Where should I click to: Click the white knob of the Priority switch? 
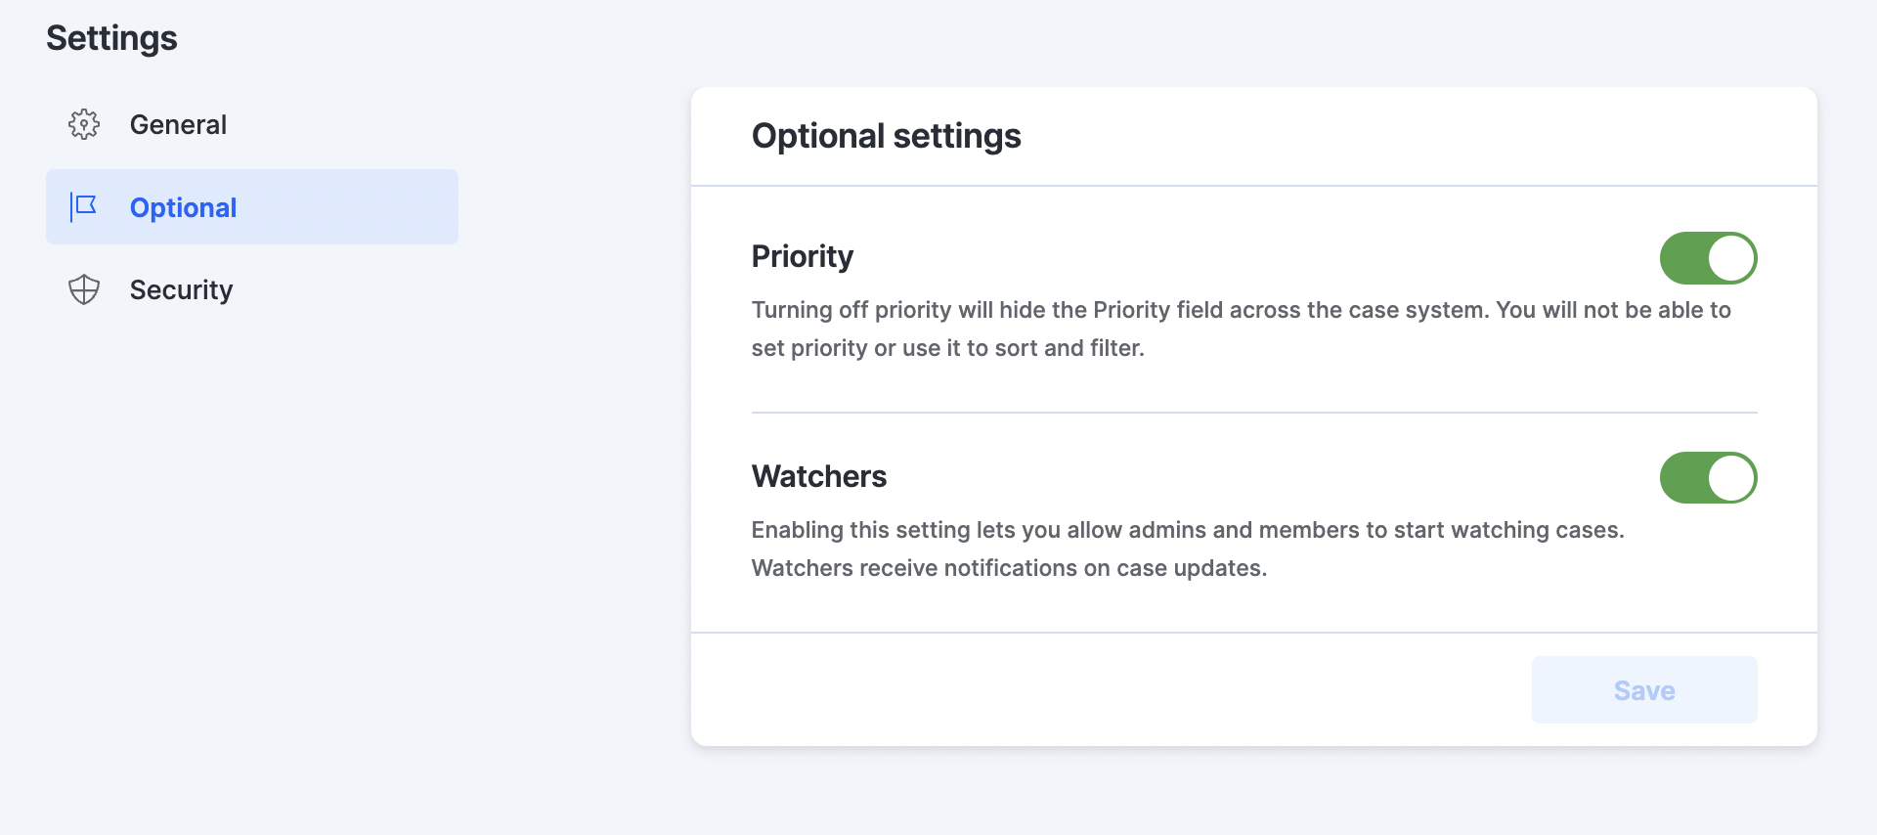1731,258
